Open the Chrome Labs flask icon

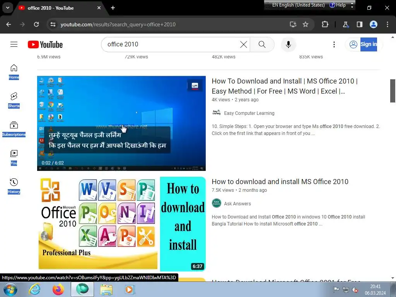click(345, 24)
